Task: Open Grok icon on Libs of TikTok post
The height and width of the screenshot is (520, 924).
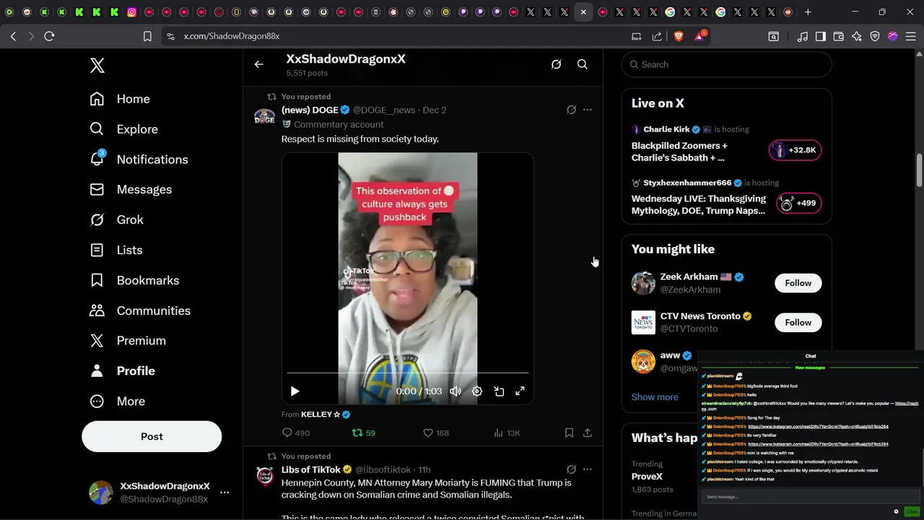Action: point(571,469)
